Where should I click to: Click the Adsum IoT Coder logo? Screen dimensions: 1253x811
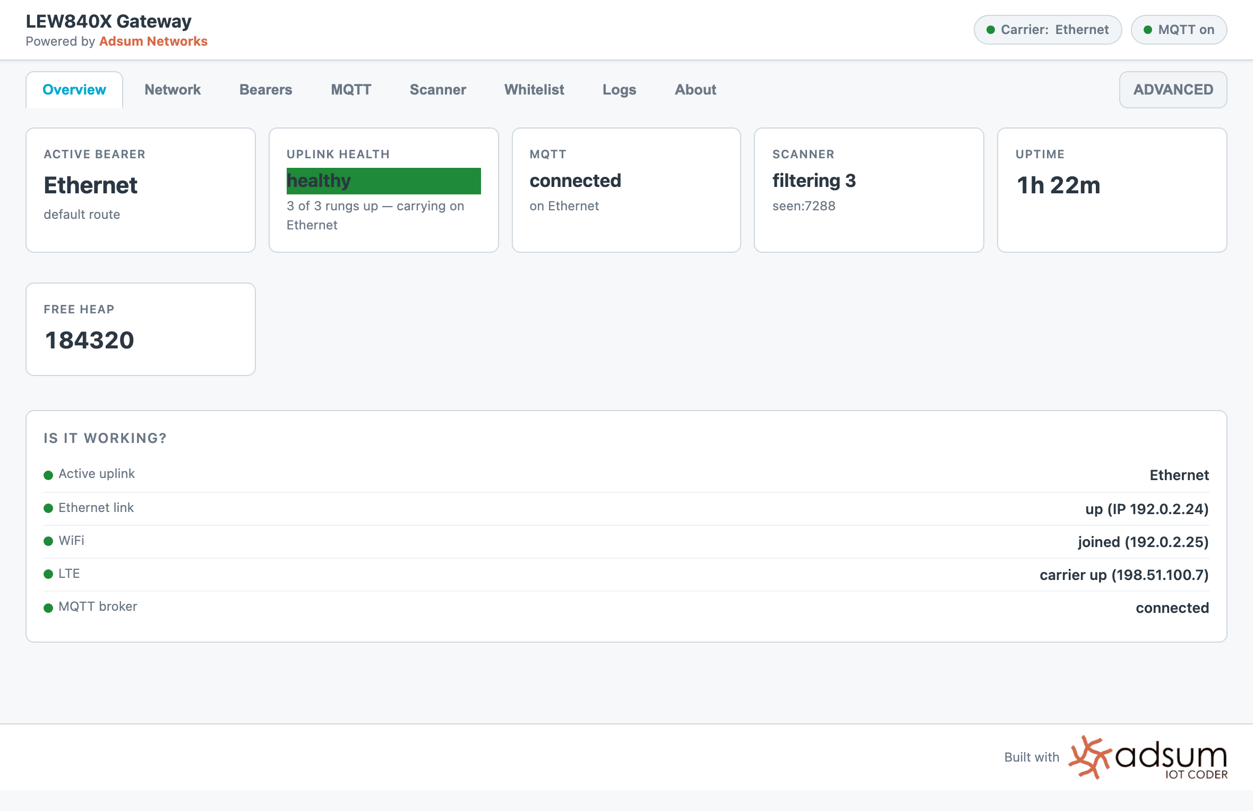coord(1148,757)
